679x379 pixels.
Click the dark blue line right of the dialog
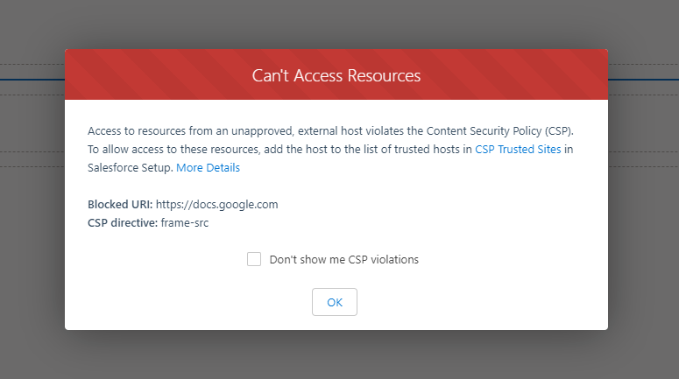(643, 80)
